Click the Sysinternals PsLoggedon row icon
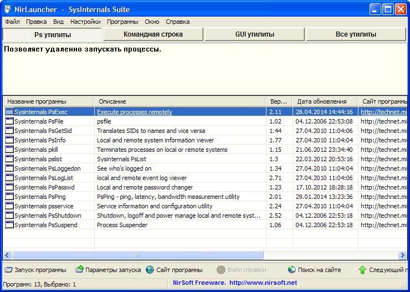Screen dimensions: 410x292 point(9,168)
